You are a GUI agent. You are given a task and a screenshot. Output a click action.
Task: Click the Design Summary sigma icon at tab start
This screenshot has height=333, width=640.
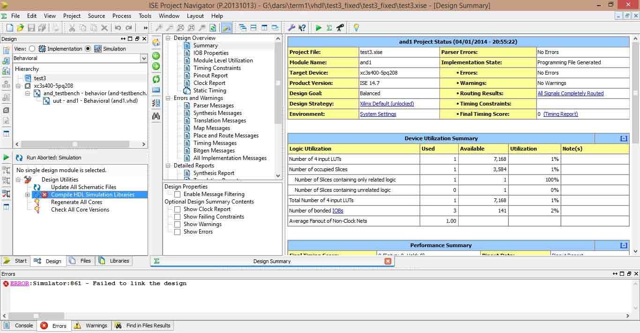156,261
